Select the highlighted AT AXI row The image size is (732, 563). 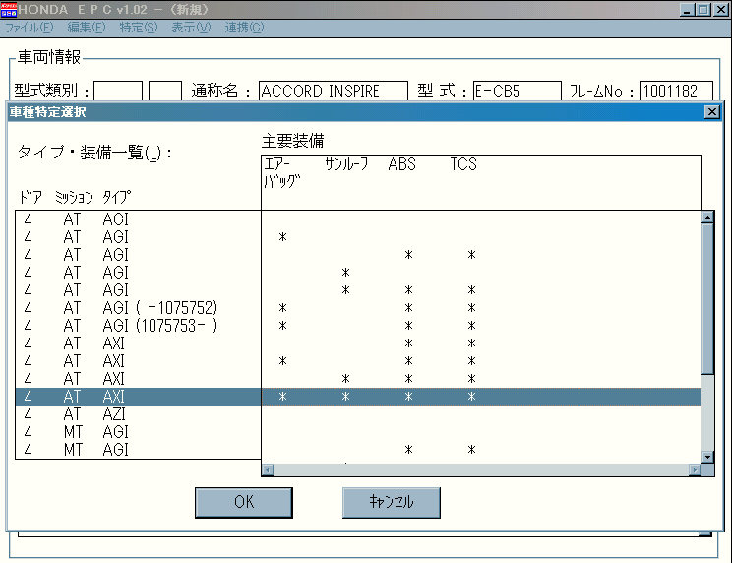pyautogui.click(x=358, y=397)
